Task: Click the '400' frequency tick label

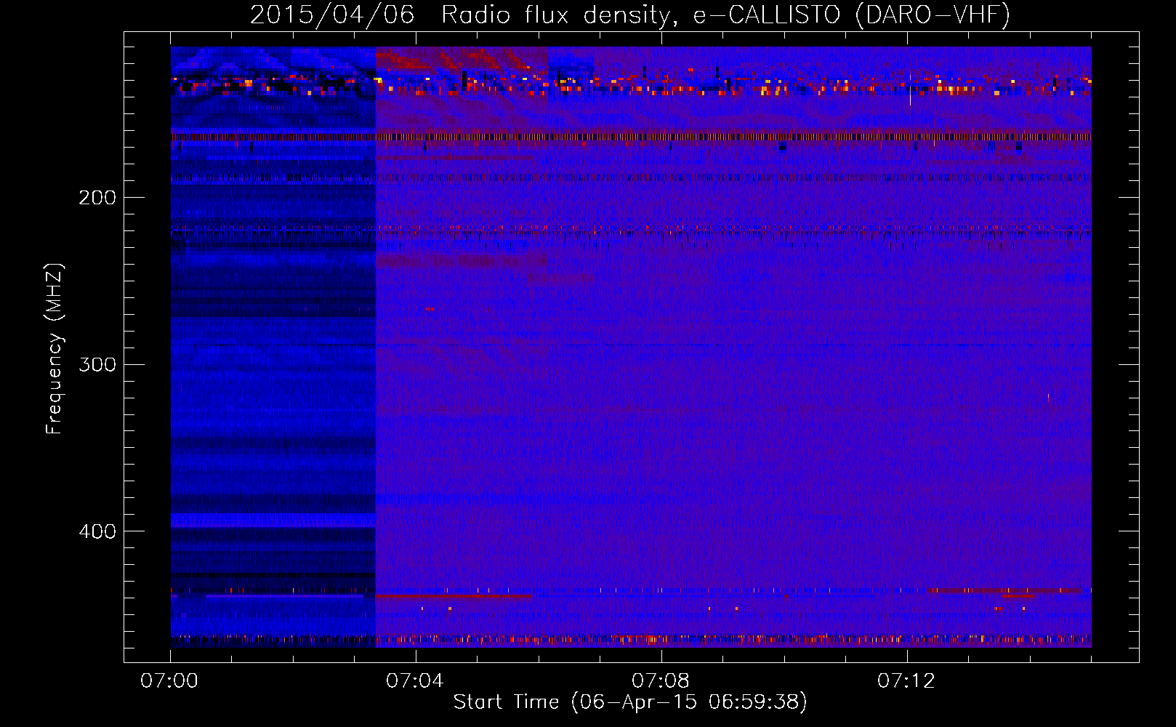Action: (x=97, y=531)
